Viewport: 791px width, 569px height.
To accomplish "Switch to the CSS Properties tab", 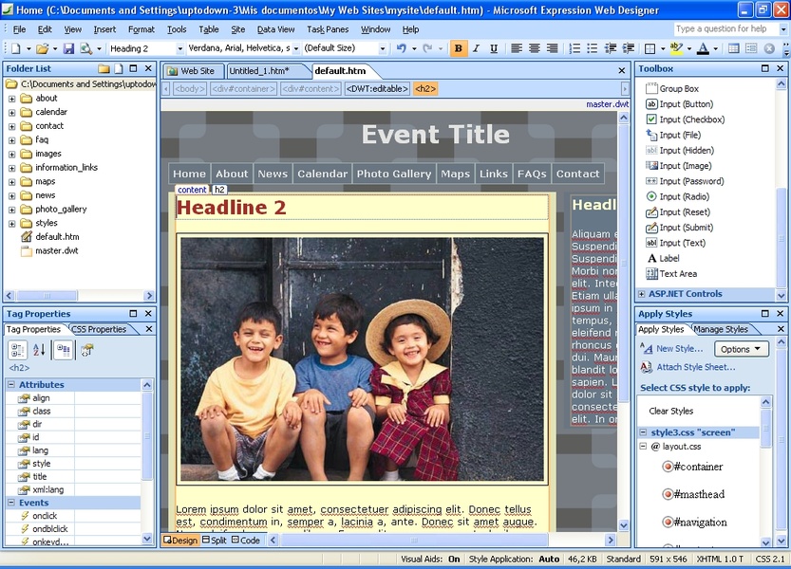I will point(99,329).
